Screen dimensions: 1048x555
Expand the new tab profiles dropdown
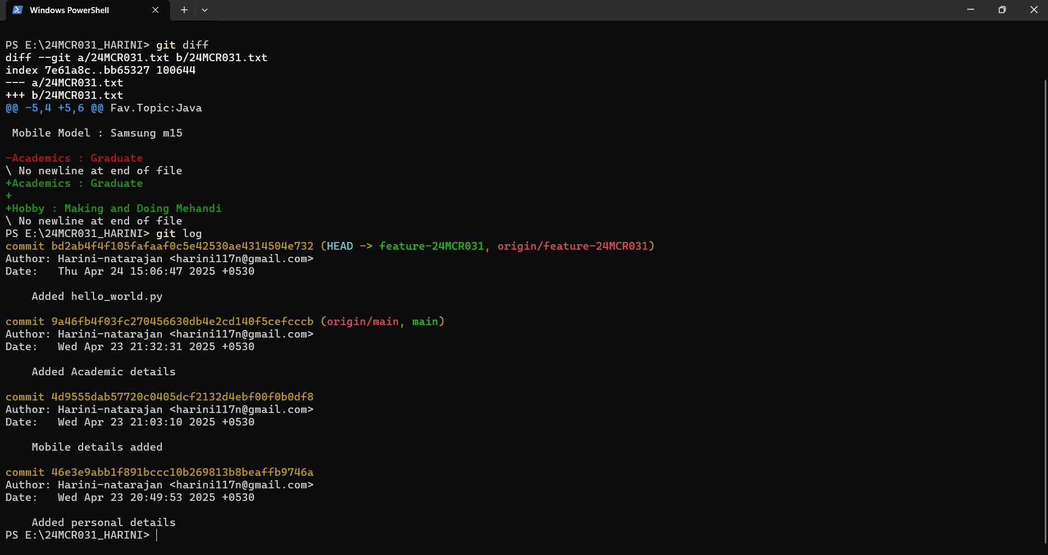[x=204, y=10]
